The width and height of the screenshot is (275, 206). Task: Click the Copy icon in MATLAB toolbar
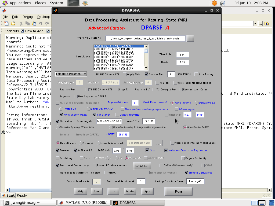point(27,24)
